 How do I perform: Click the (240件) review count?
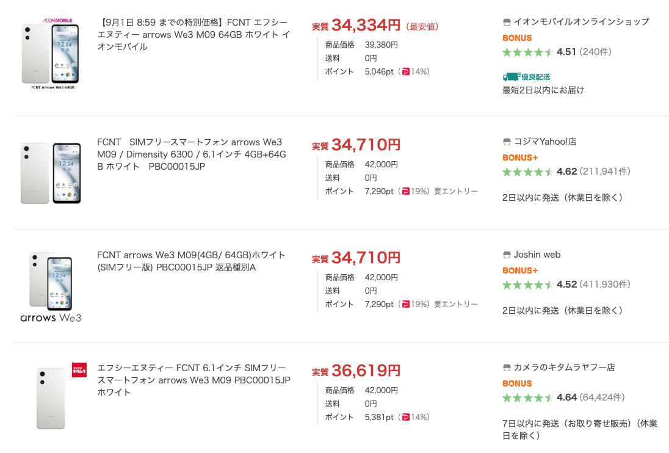click(595, 52)
